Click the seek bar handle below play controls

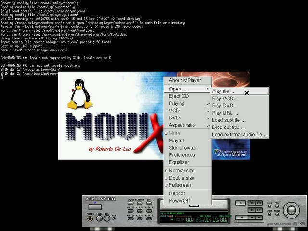click(235, 222)
